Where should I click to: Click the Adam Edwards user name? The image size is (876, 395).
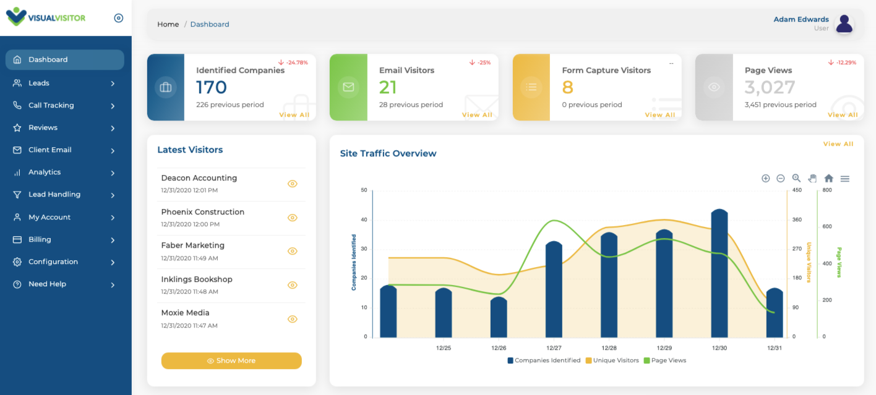801,19
